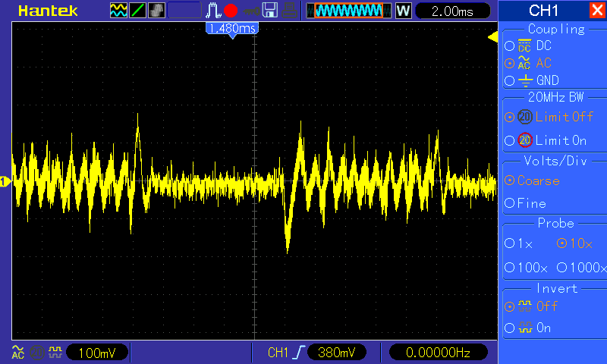
Task: Set probe attenuation to 10x
Action: [x=574, y=243]
